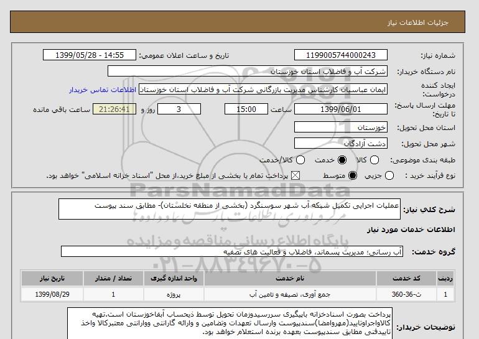Viewport: 479px width, 339px height.
Task: Open the اطلاعات تماس خریدار link
Action: click(103, 90)
